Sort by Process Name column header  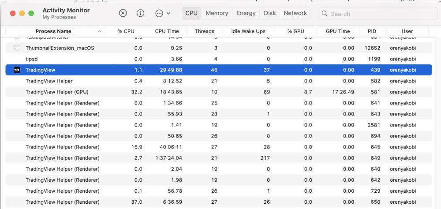pyautogui.click(x=53, y=31)
